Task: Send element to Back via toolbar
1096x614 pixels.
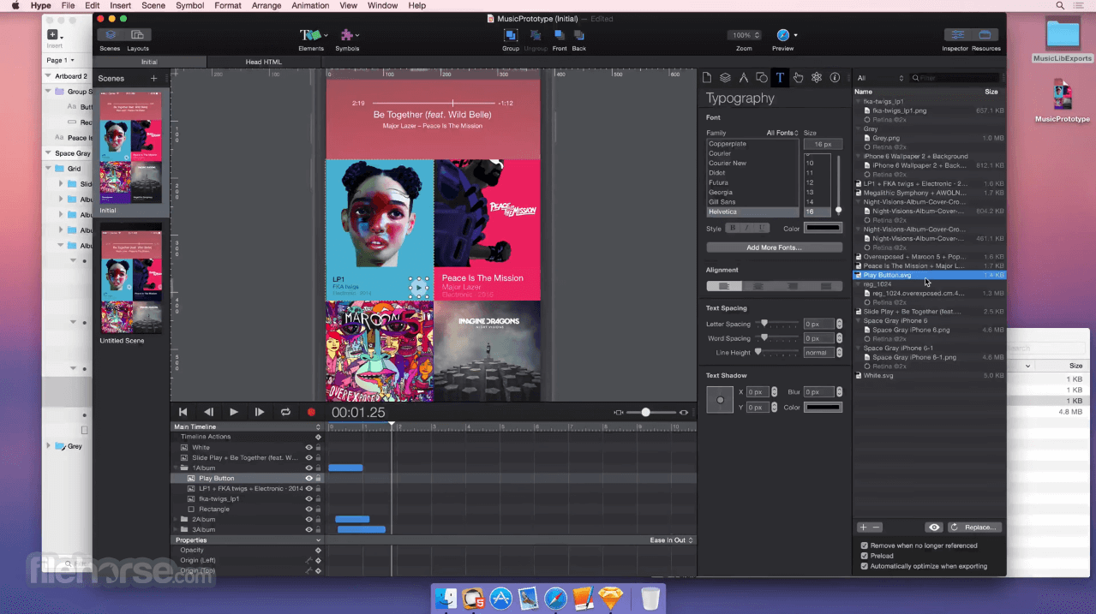Action: (x=579, y=35)
